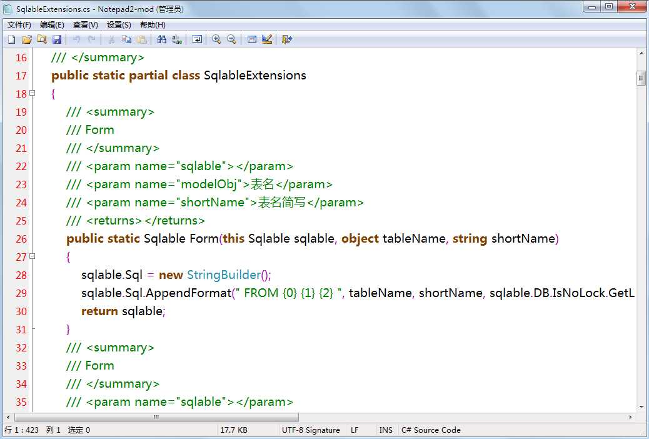Screen dimensions: 649x439
Task: Click the Notepad2 title bar app icon
Action: 8,9
